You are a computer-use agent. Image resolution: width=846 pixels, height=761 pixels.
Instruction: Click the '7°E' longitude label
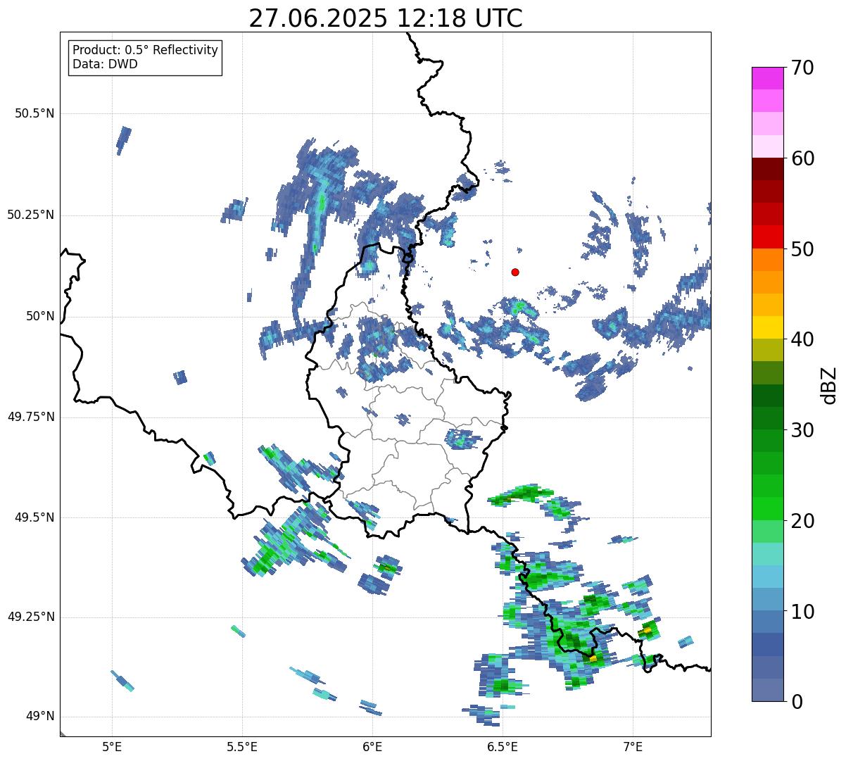tap(633, 746)
